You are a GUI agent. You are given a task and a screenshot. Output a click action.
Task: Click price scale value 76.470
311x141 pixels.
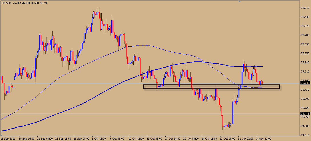(x=305, y=90)
